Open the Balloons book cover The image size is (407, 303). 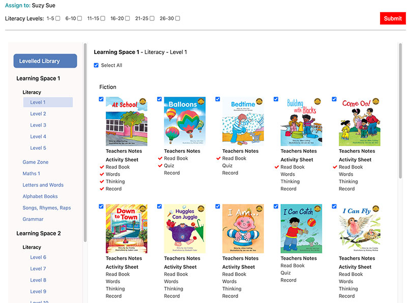[x=185, y=122]
